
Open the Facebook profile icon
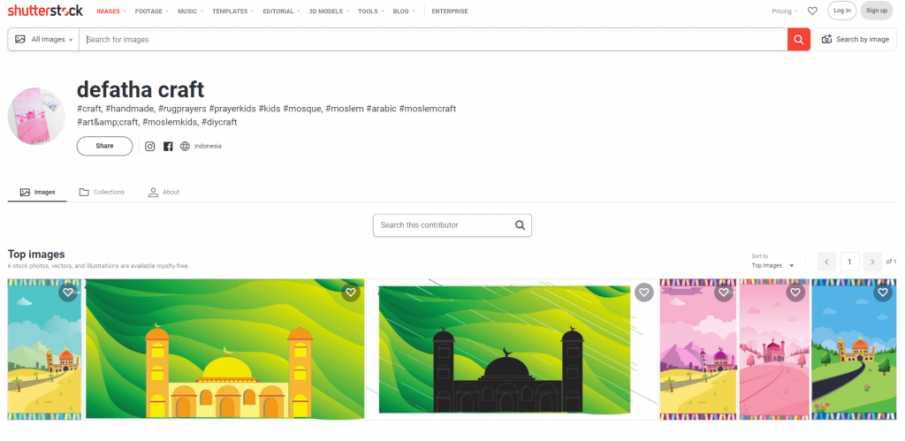(168, 147)
